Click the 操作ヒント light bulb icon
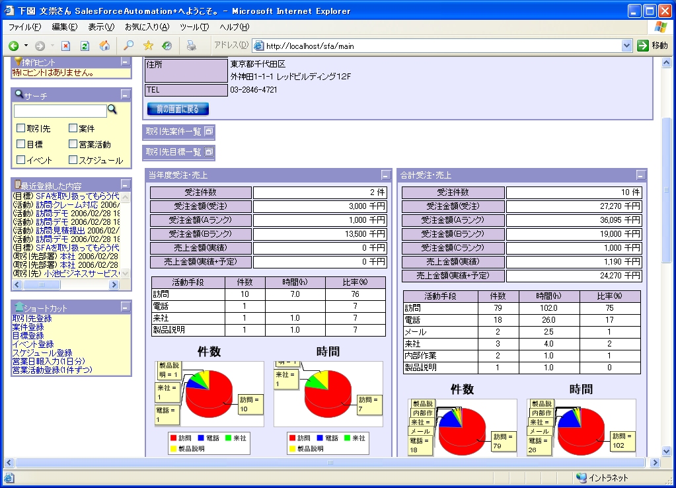Screen dimensions: 676x488 [x=18, y=61]
